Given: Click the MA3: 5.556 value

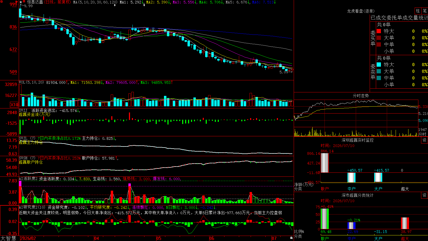Looking at the screenshot, I should pos(185,2).
